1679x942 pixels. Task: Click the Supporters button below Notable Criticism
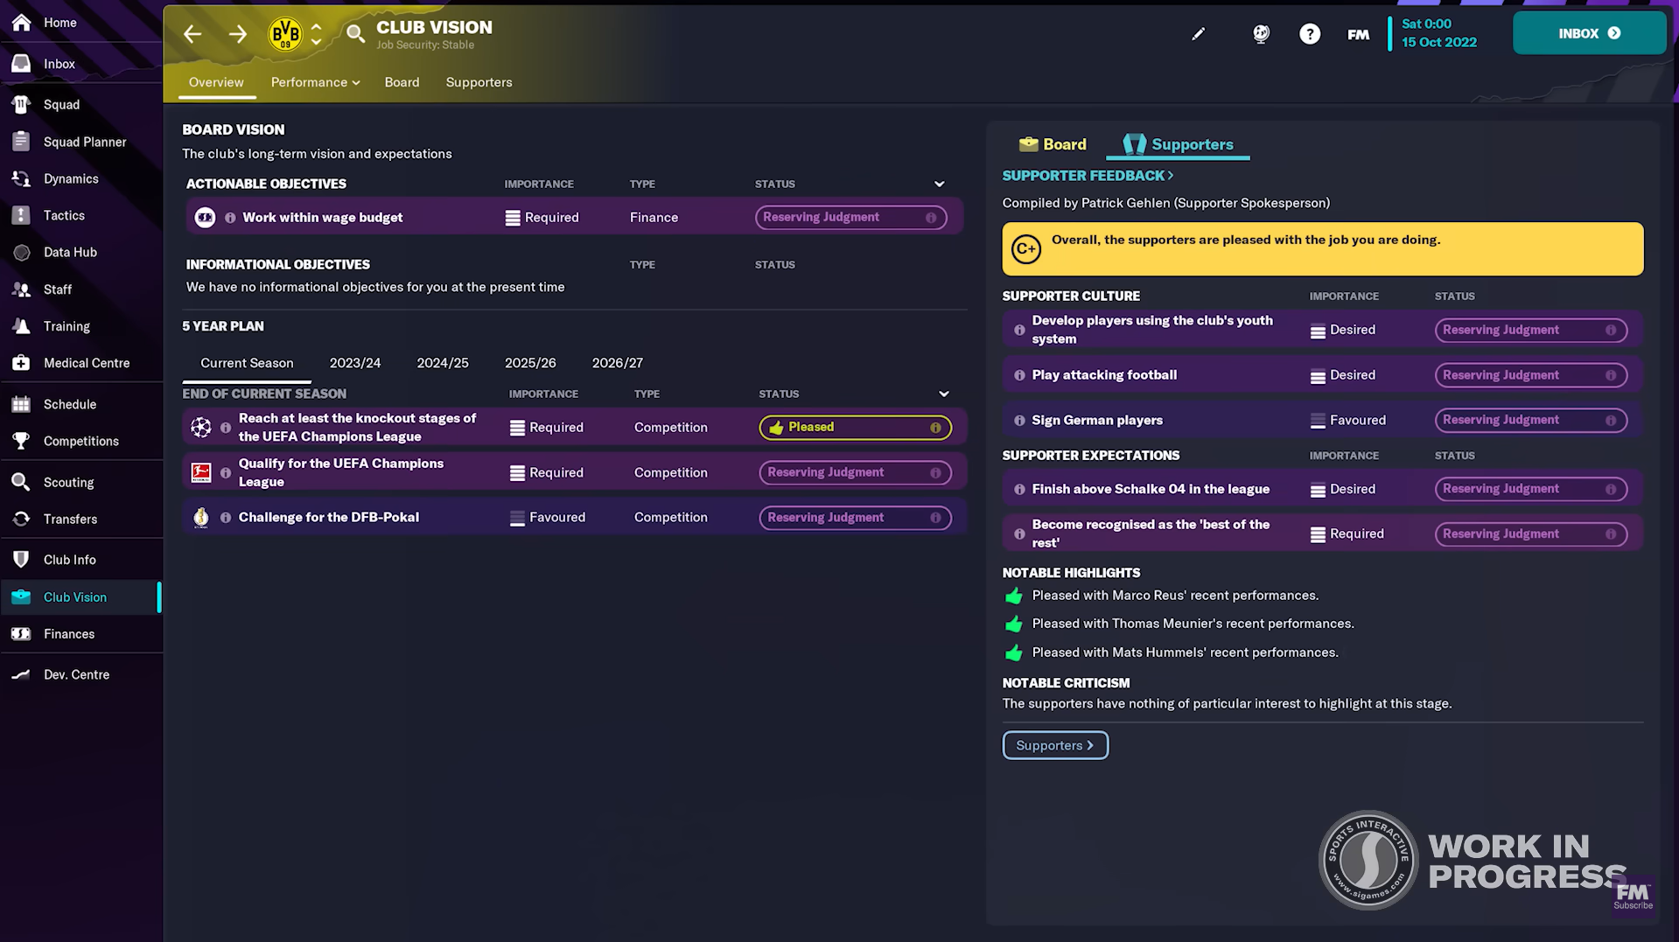coord(1055,745)
